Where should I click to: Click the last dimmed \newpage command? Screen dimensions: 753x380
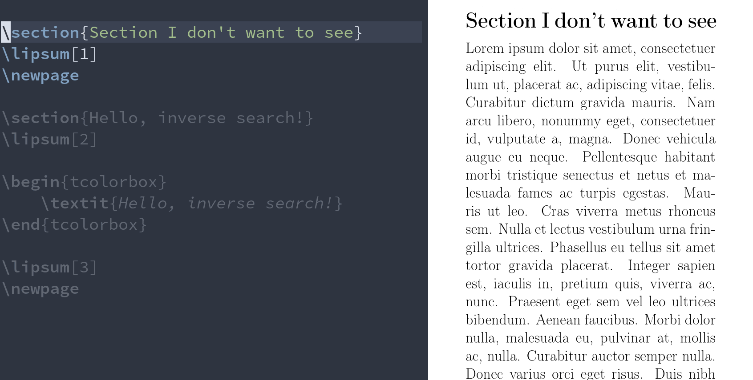[40, 289]
